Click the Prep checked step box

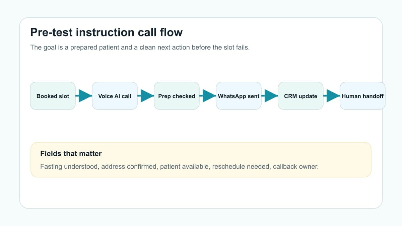(177, 96)
